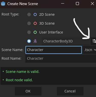The height and width of the screenshot is (97, 96).
Task: Click the User Interface label
Action: 51,32
